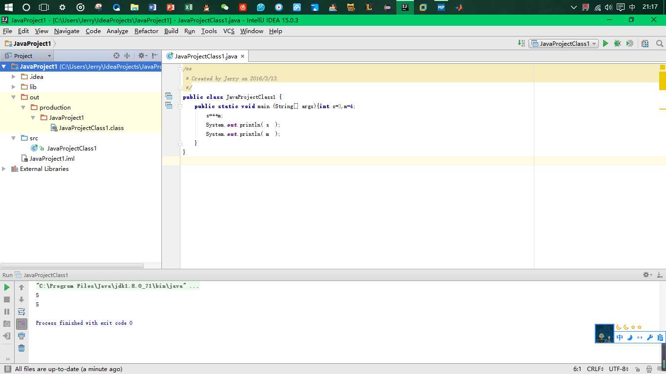The height and width of the screenshot is (374, 666).
Task: Change UTF-8 file encoding in status bar
Action: tap(619, 369)
